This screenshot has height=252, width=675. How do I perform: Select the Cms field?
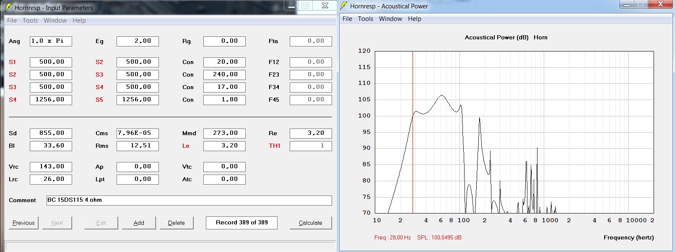pyautogui.click(x=138, y=133)
